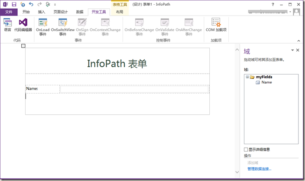Open the Help question mark
305x181 pixels.
point(273,4)
